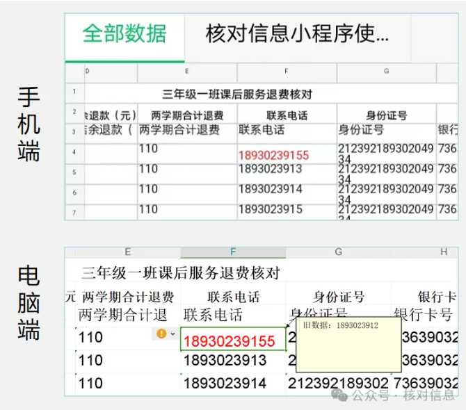Click row 4 cell 110 in mobile sheet
466x410 pixels.
[x=187, y=154]
